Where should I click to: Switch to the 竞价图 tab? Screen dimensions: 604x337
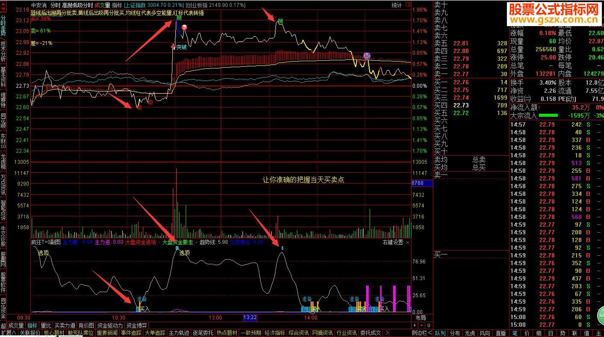tap(87, 325)
